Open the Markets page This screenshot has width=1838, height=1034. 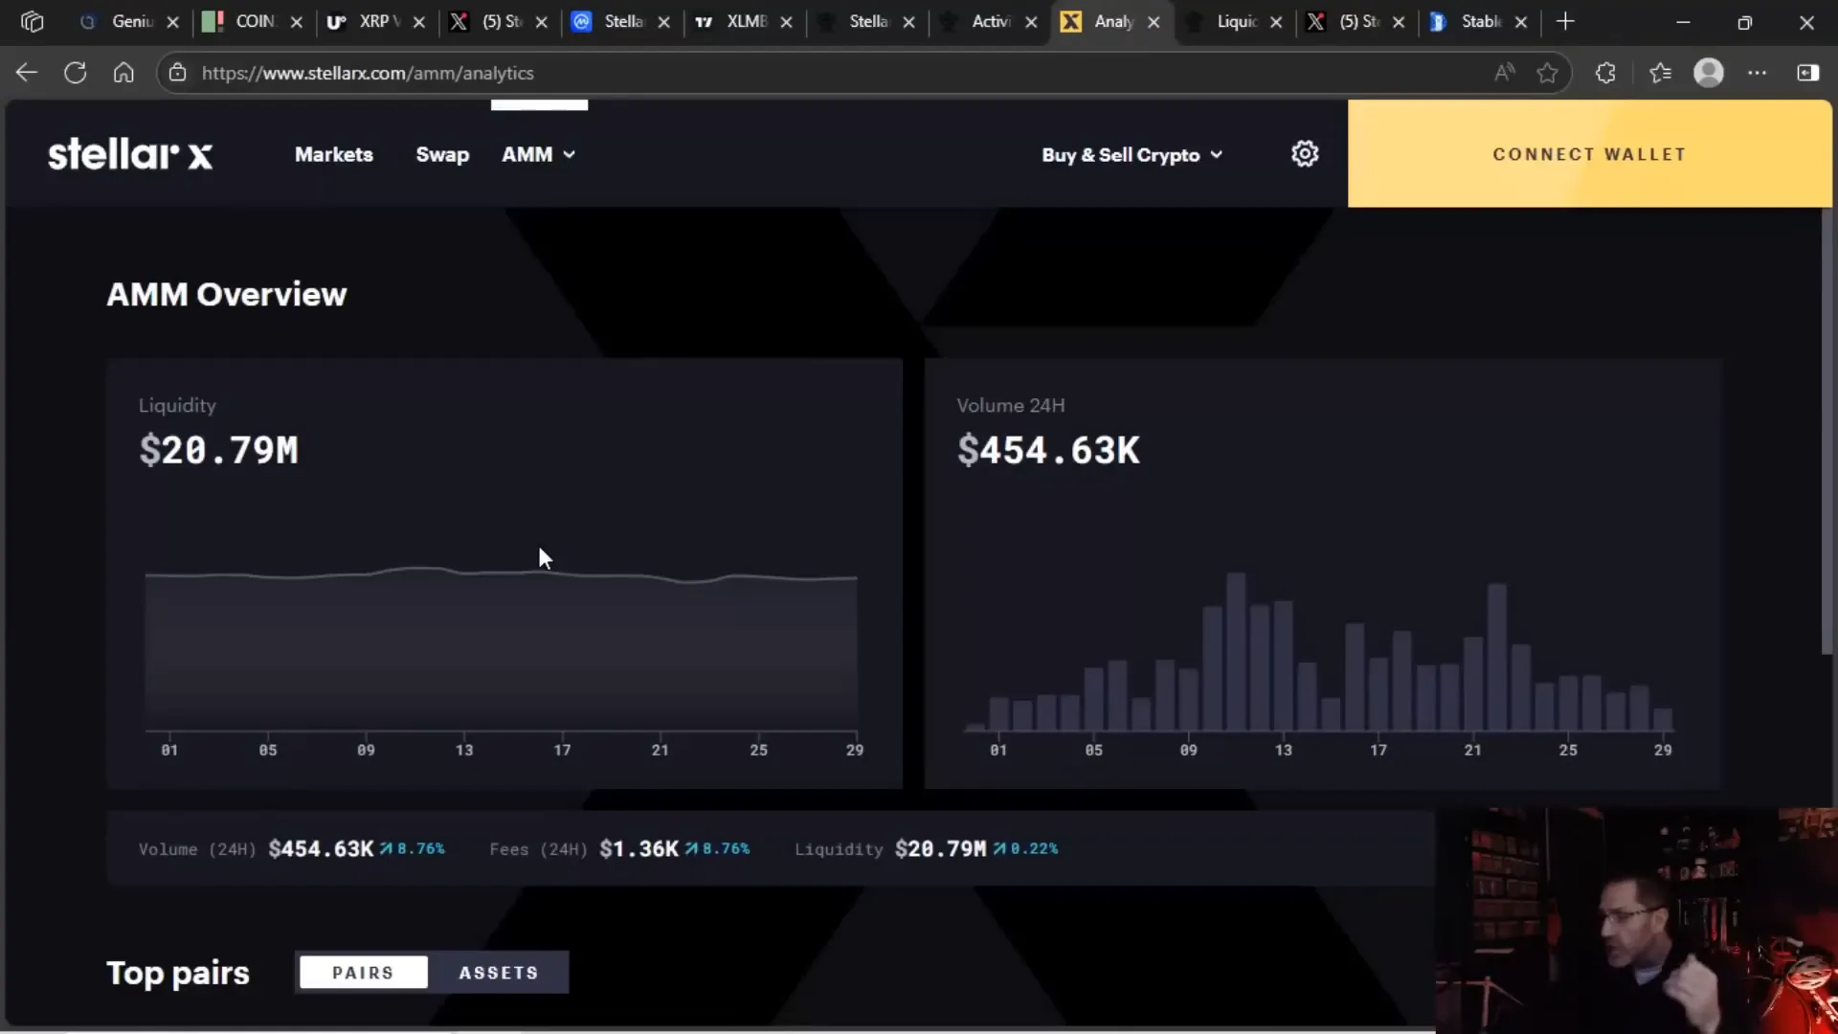click(x=333, y=154)
